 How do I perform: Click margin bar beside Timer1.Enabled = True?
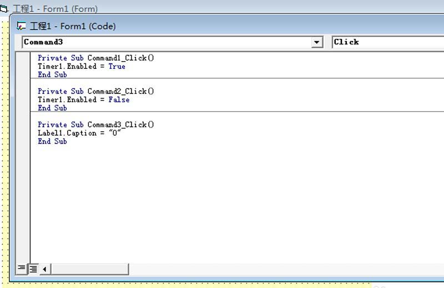23,66
